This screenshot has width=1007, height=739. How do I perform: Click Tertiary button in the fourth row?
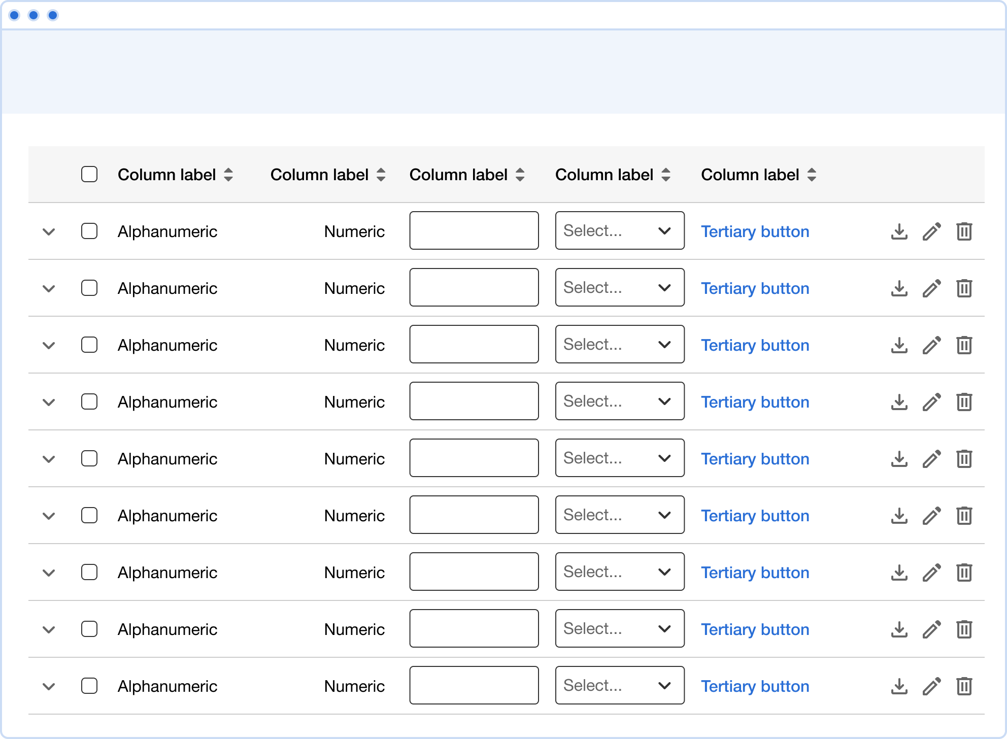755,402
